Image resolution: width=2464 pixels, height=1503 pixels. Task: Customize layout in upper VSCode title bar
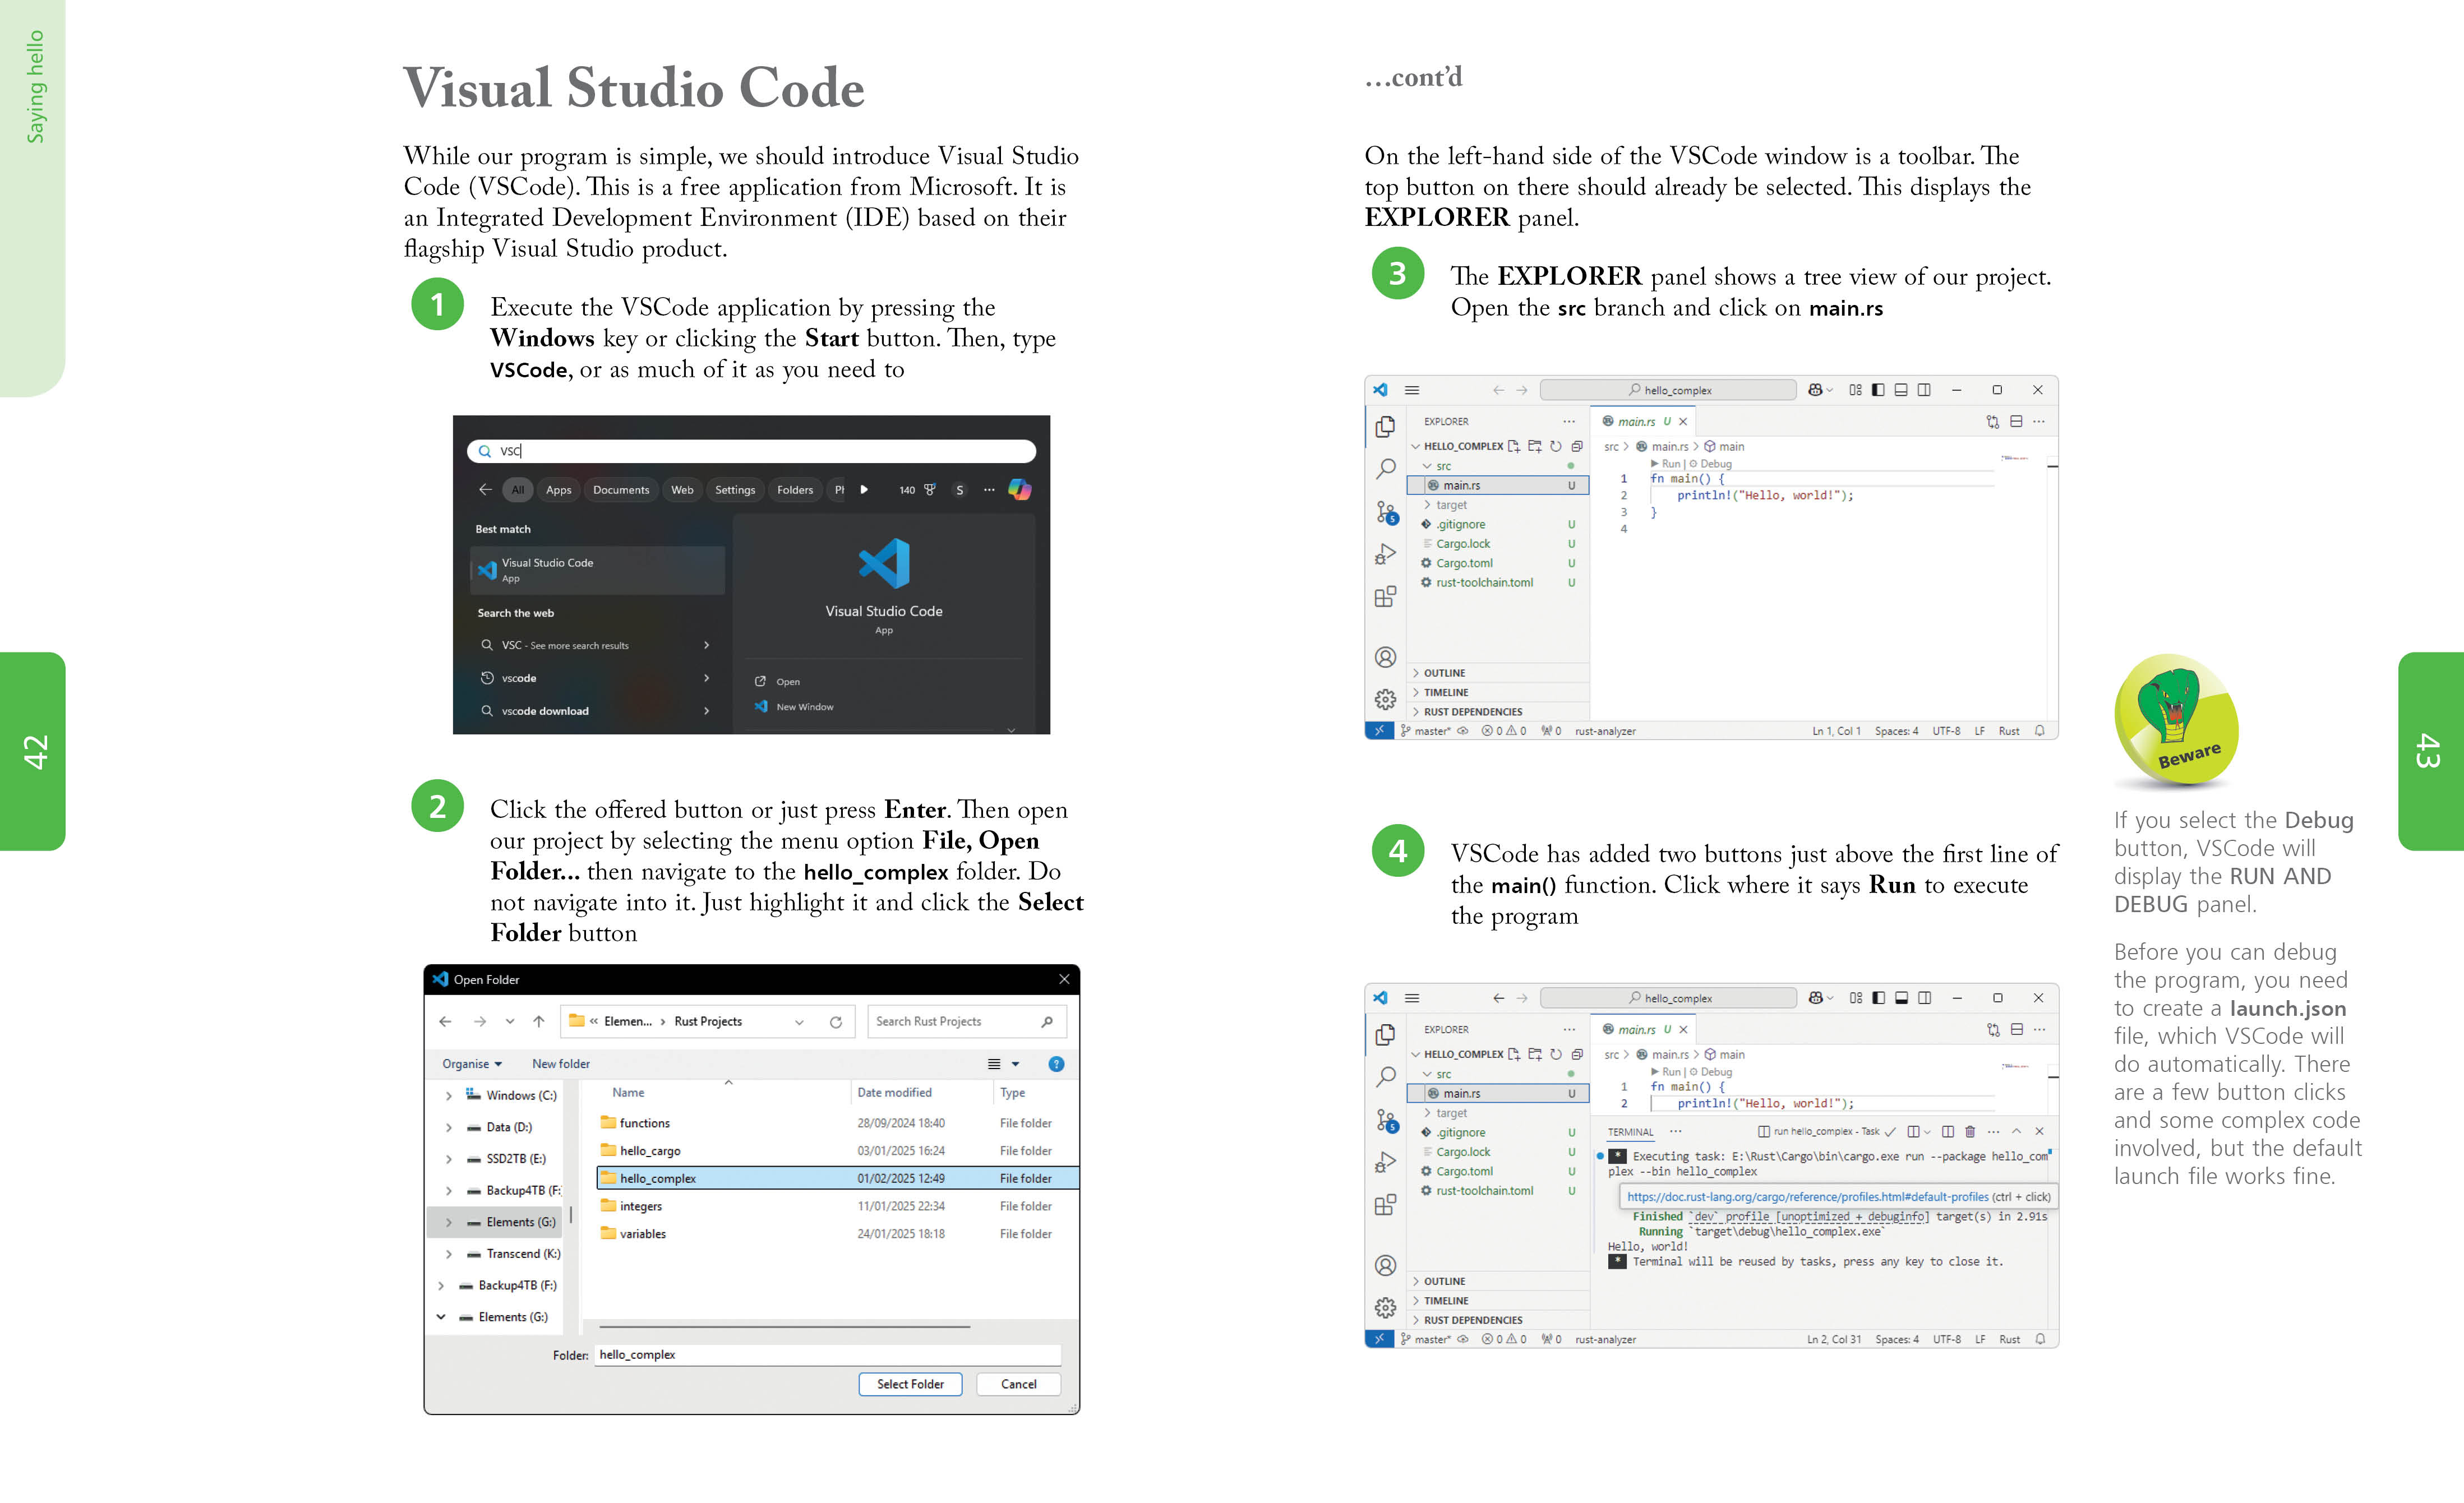1855,390
